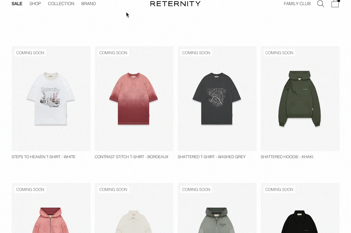View the bordeaux gradient t-shirt image
This screenshot has height=233, width=351.
tap(134, 99)
